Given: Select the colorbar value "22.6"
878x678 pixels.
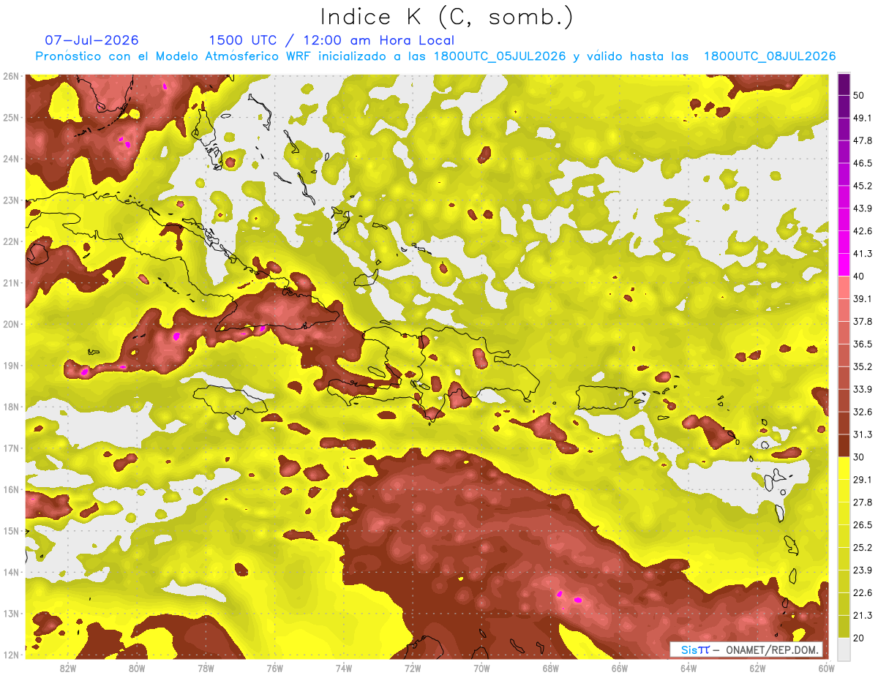Looking at the screenshot, I should click(x=862, y=592).
